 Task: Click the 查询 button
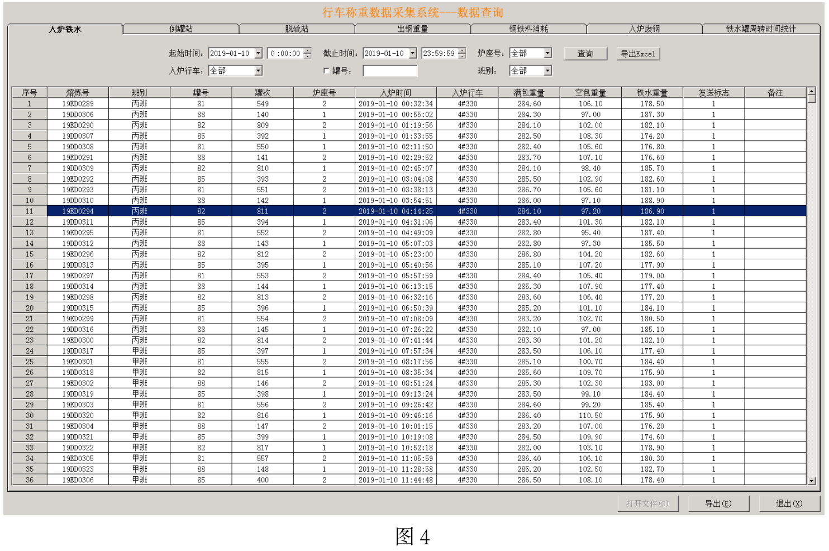coord(585,54)
